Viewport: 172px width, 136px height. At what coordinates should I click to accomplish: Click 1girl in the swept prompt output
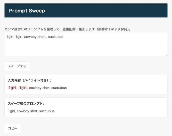(12, 111)
